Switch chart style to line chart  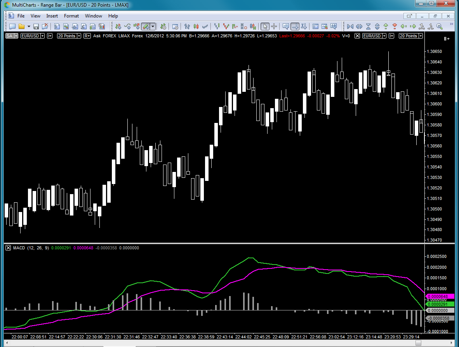(x=205, y=27)
